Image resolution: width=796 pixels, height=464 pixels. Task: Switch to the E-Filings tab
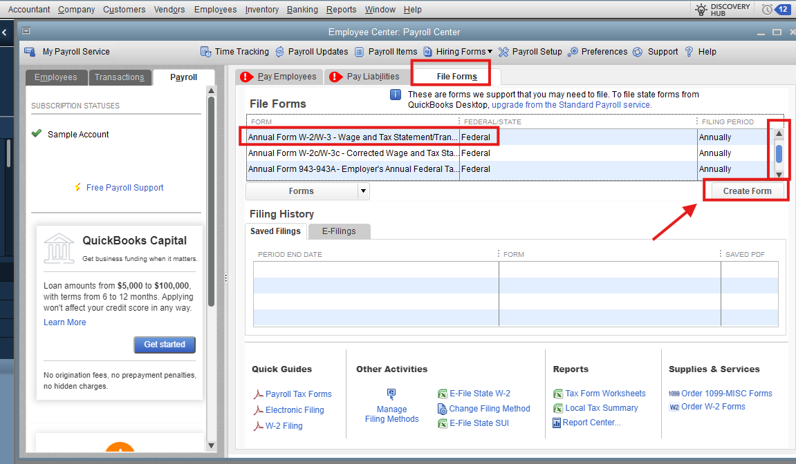tap(339, 231)
